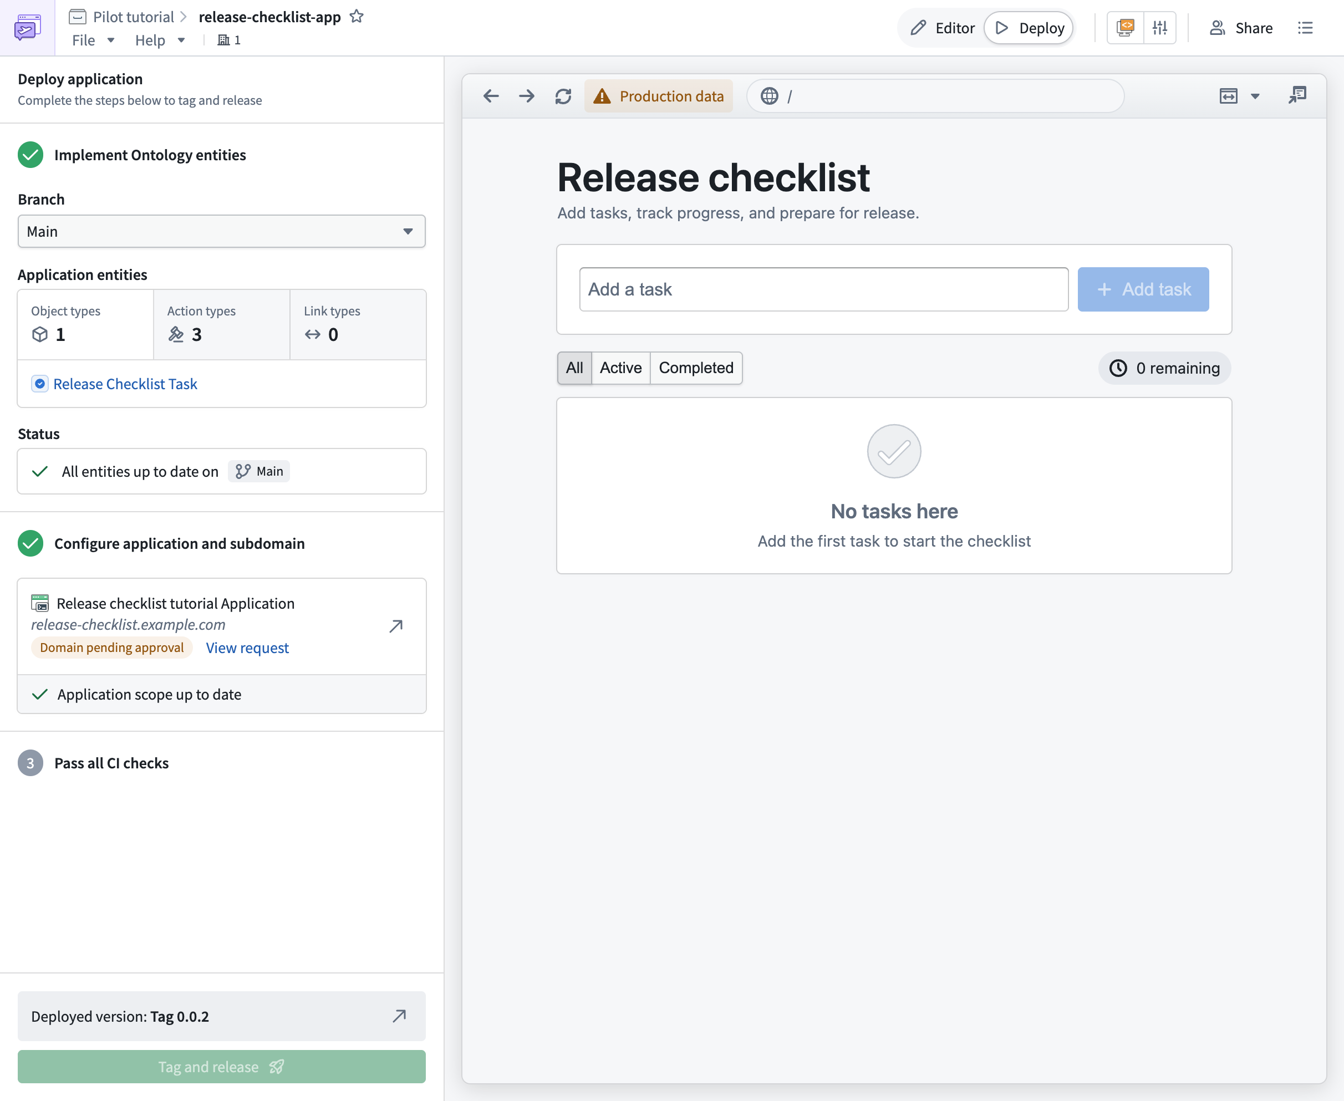The image size is (1344, 1101).
Task: Go back in the preview browser
Action: (x=491, y=96)
